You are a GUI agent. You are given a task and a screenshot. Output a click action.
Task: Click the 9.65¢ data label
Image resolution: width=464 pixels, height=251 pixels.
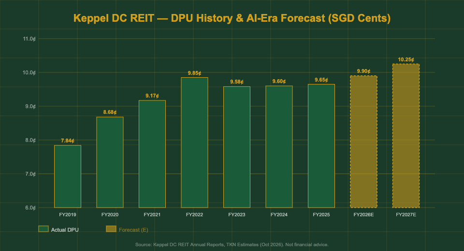click(x=321, y=80)
